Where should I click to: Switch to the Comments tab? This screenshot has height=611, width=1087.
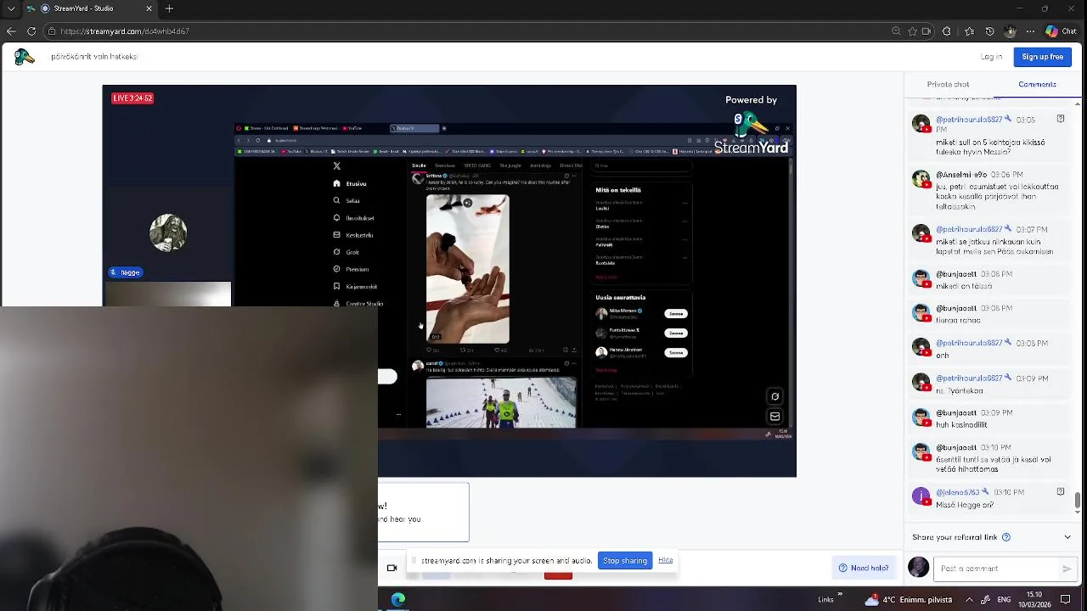click(x=1037, y=84)
